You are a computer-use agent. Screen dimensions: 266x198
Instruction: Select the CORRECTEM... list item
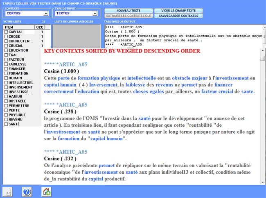(x=20, y=41)
